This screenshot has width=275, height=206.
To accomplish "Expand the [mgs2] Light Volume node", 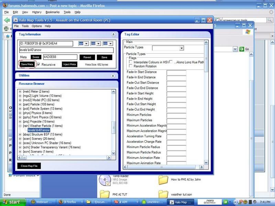I will pos(20,96).
